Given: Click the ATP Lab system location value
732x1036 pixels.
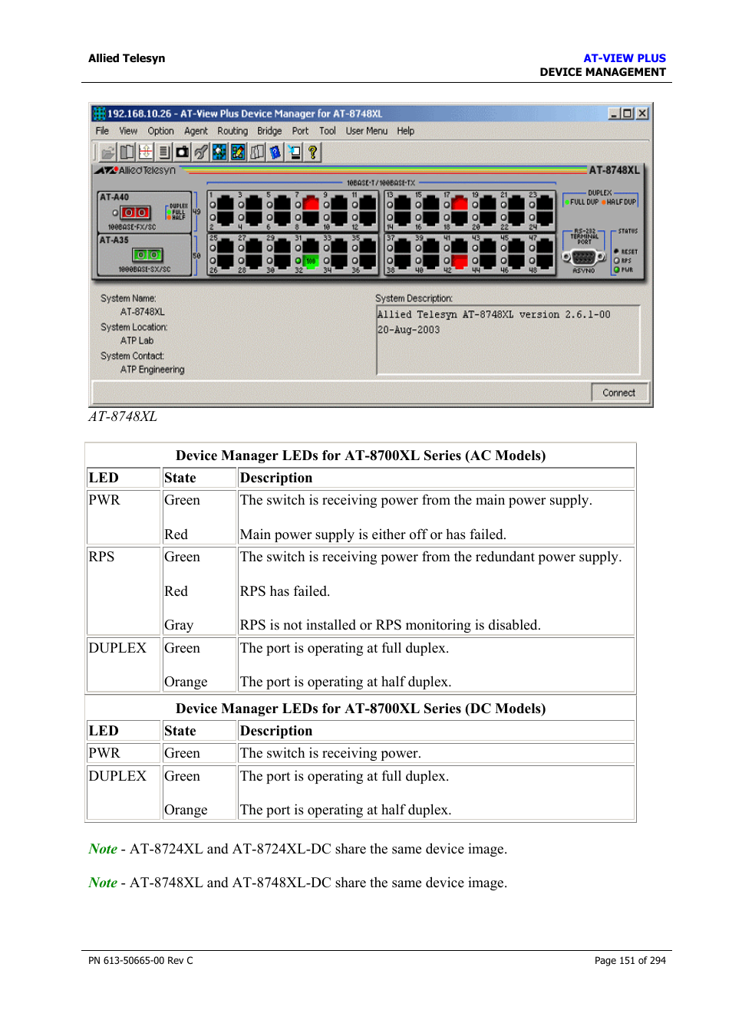Looking at the screenshot, I should click(137, 340).
